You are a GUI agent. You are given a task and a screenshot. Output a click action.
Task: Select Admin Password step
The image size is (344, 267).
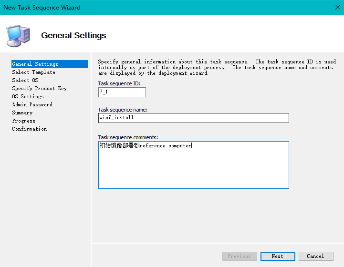[32, 104]
